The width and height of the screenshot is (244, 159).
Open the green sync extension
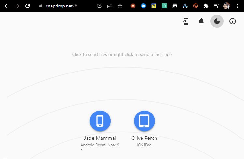[x=164, y=6]
